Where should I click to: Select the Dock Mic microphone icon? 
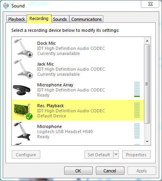(23, 48)
